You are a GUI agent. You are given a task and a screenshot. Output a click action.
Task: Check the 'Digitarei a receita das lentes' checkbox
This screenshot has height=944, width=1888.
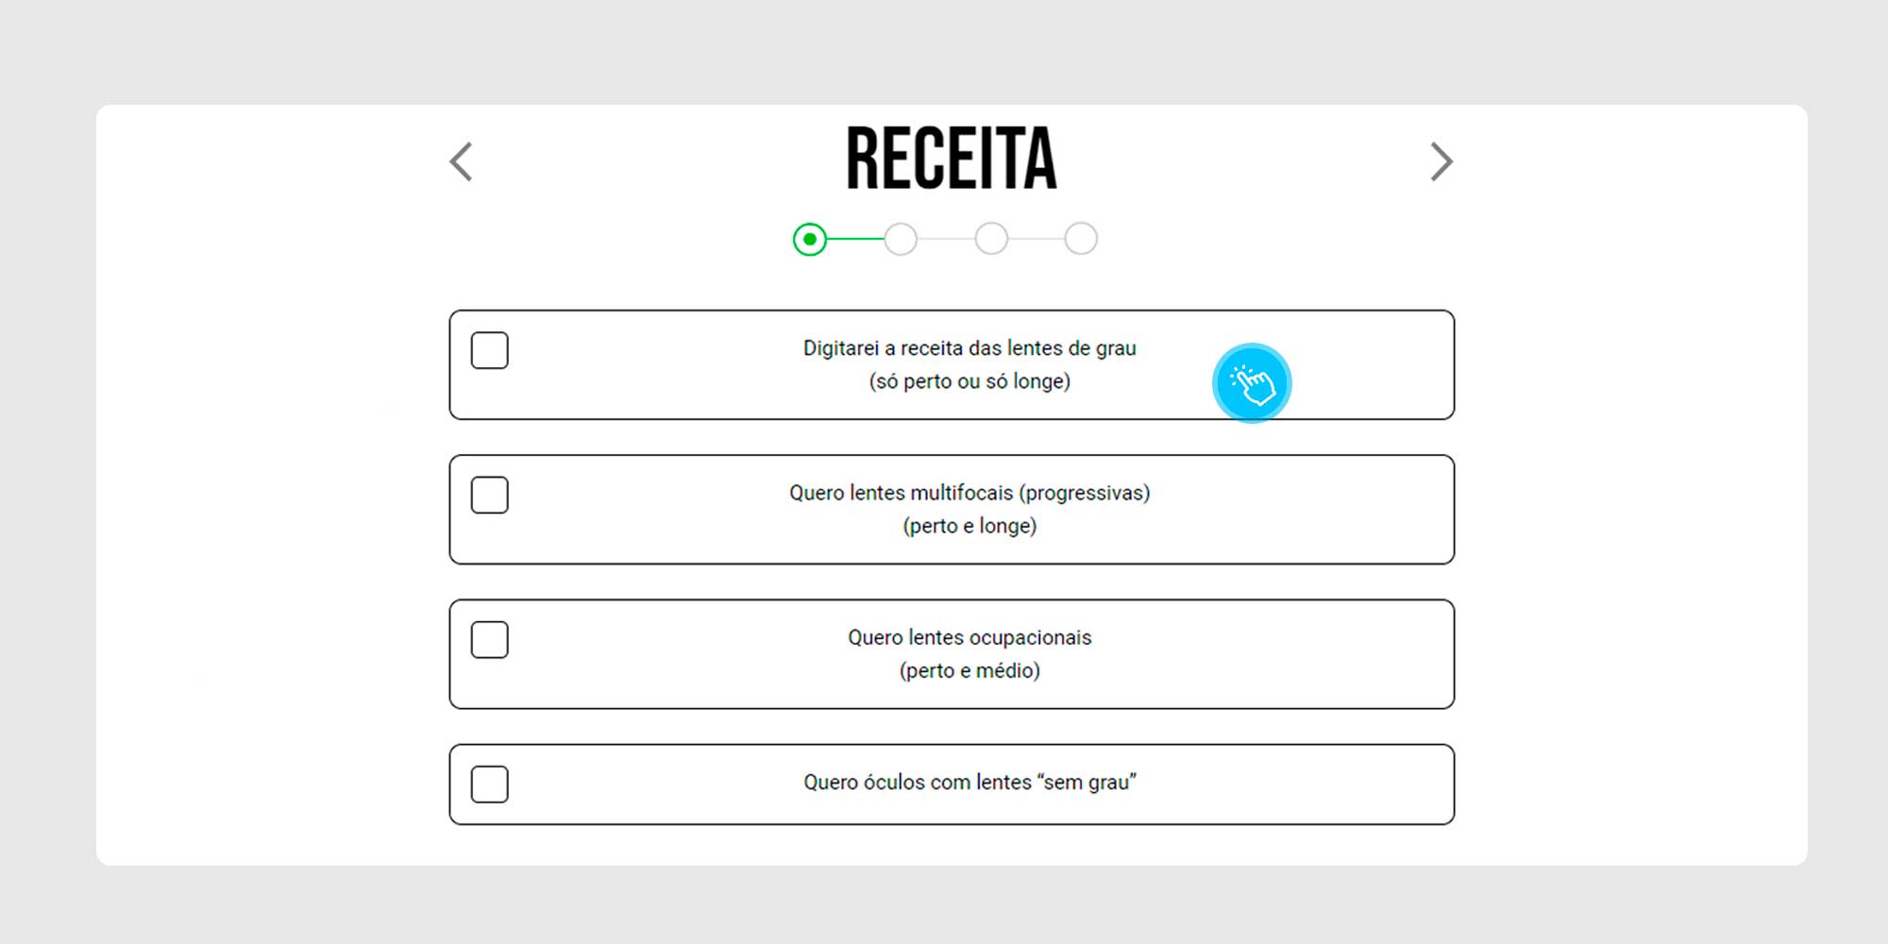490,350
